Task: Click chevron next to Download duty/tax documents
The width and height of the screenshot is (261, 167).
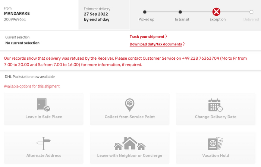Action: pos(183,44)
